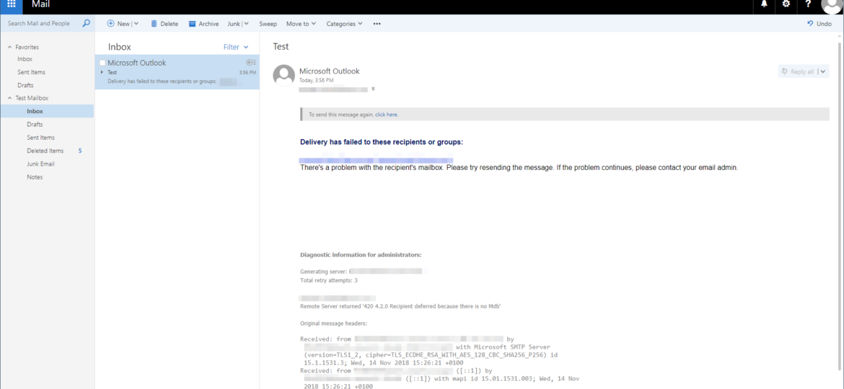Viewport: 844px width, 389px height.
Task: Open Inbox under Favorites
Action: pyautogui.click(x=25, y=59)
